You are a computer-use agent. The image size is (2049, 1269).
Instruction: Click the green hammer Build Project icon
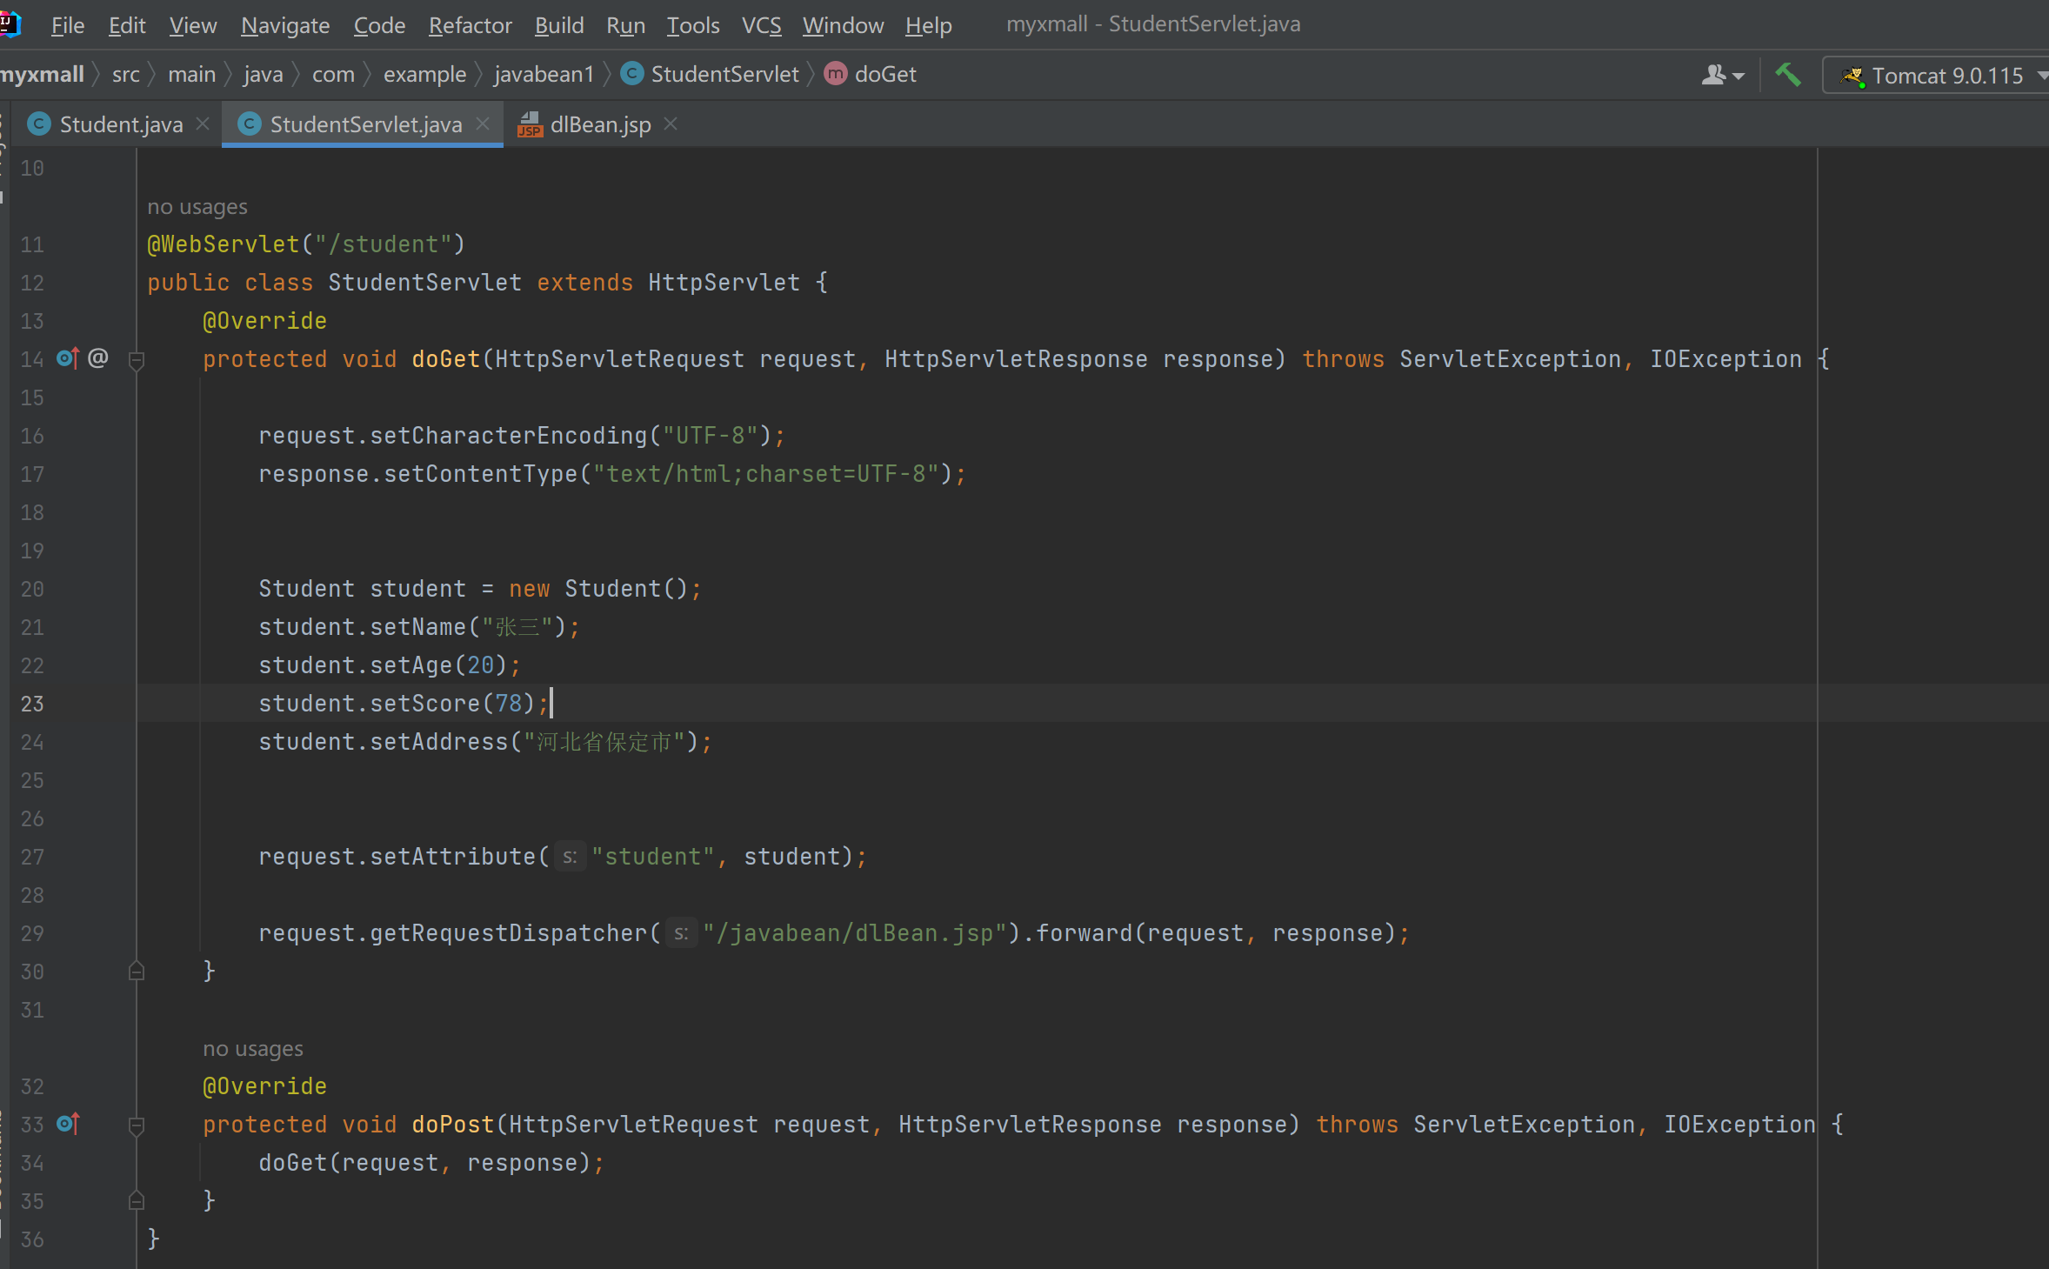click(1787, 75)
